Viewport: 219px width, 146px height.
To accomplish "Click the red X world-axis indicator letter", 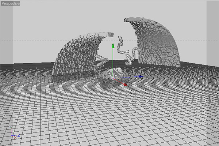I will pyautogui.click(x=15, y=138).
